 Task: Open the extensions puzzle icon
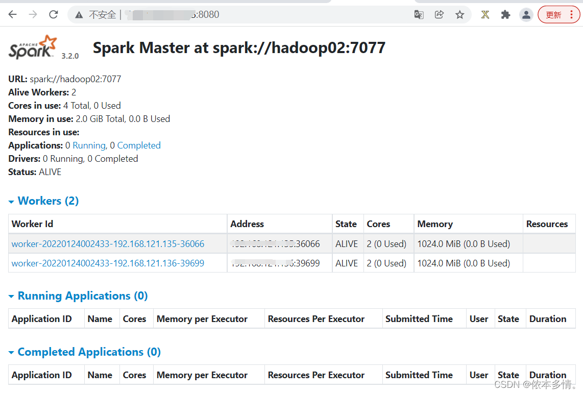click(505, 14)
